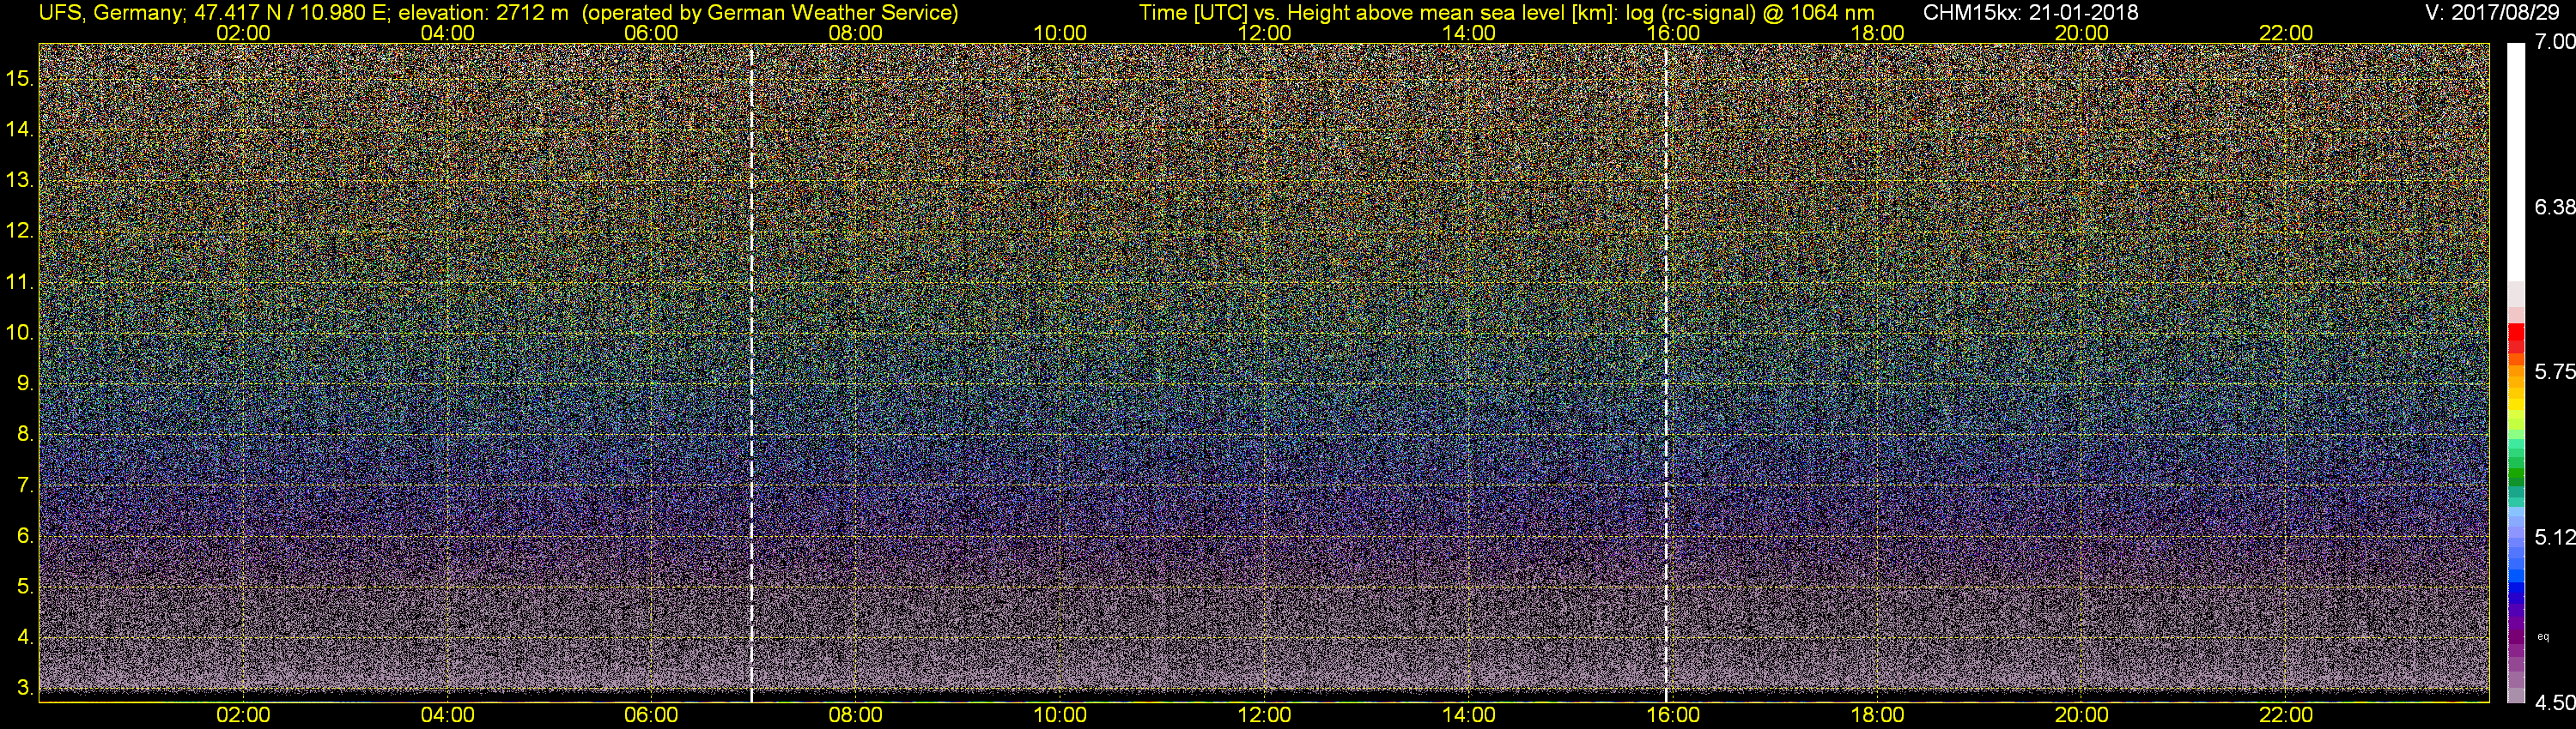Select "22:00" on the lower time axis
The image size is (2576, 729).
(2286, 715)
